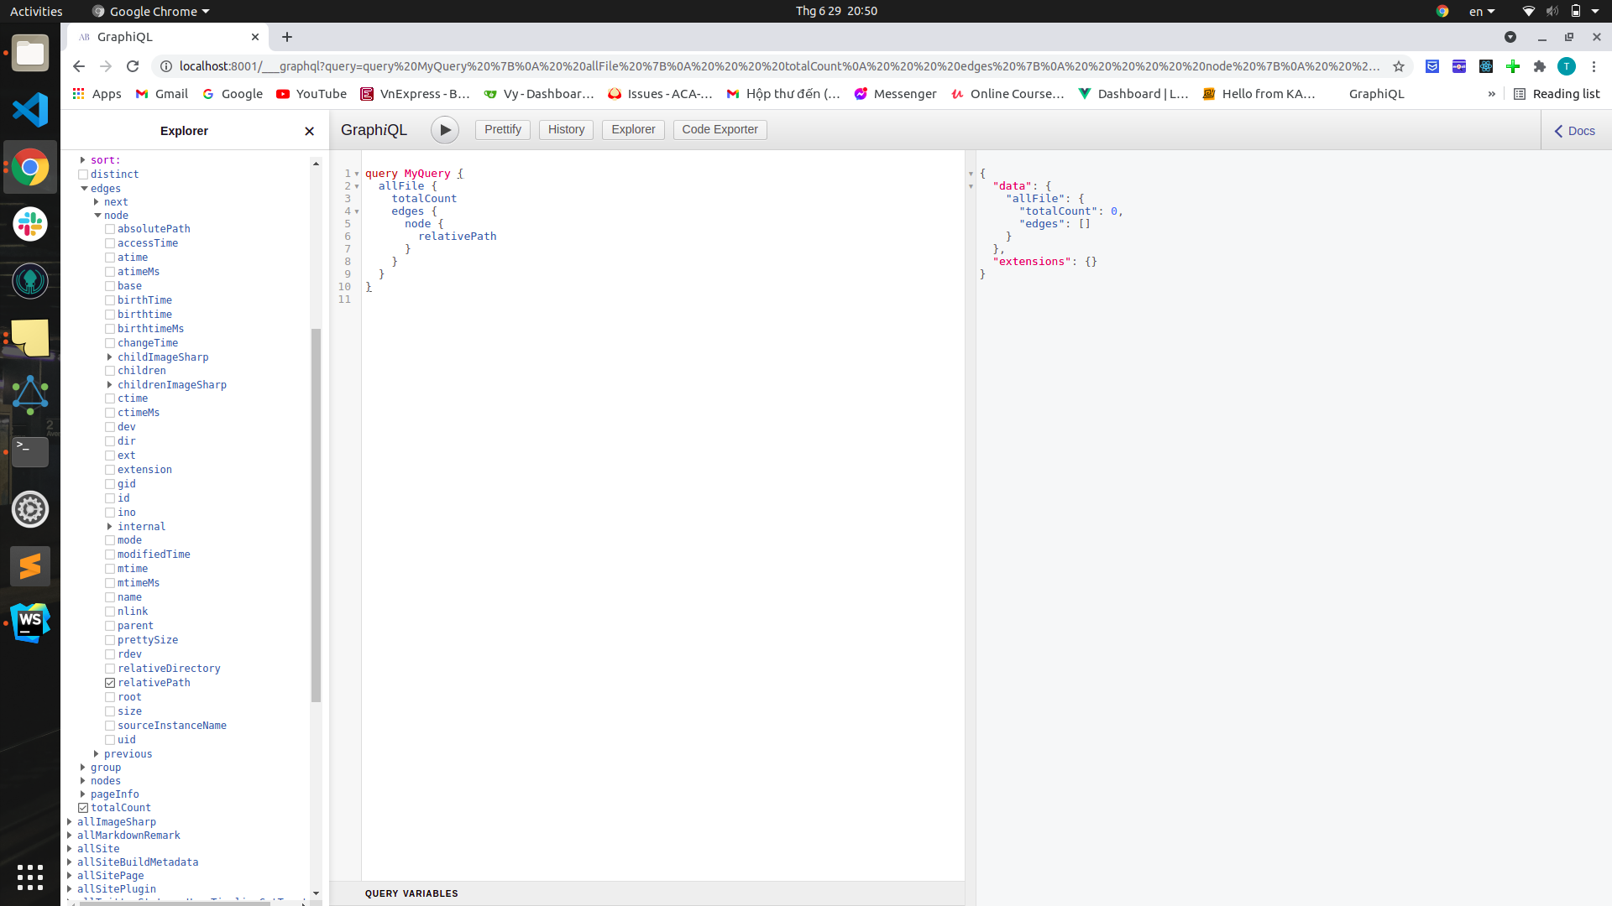The height and width of the screenshot is (906, 1612).
Task: Open the Messenger bookmark
Action: [895, 94]
